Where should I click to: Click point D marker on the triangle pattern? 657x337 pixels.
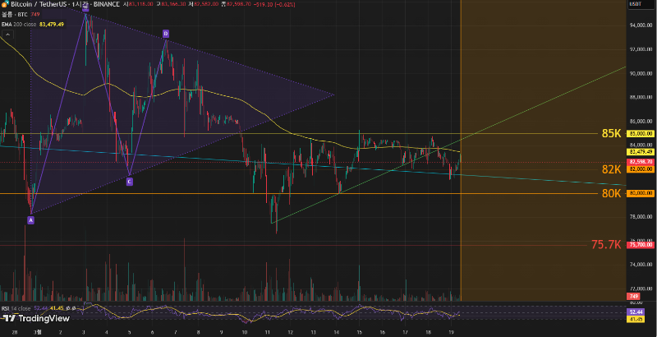[x=165, y=34]
